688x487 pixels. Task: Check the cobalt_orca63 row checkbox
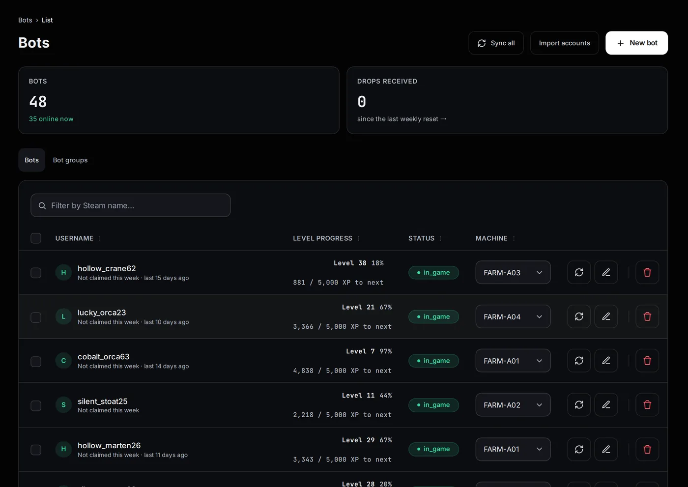coord(36,361)
